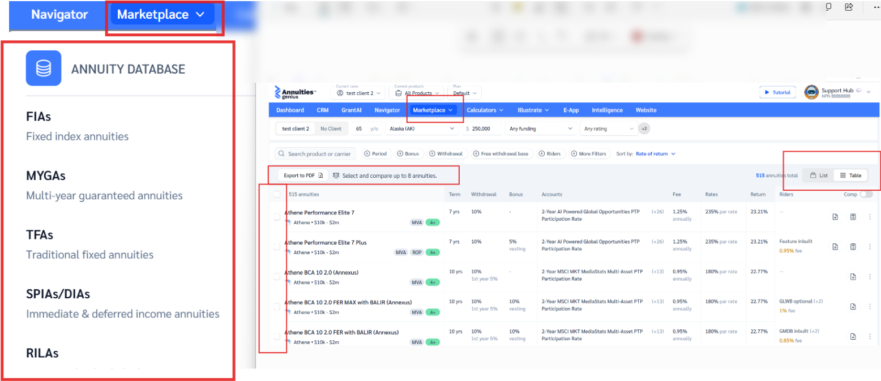Open the three-dot menu for BCA 10 2.0 FER with BALIR

pos(870,336)
